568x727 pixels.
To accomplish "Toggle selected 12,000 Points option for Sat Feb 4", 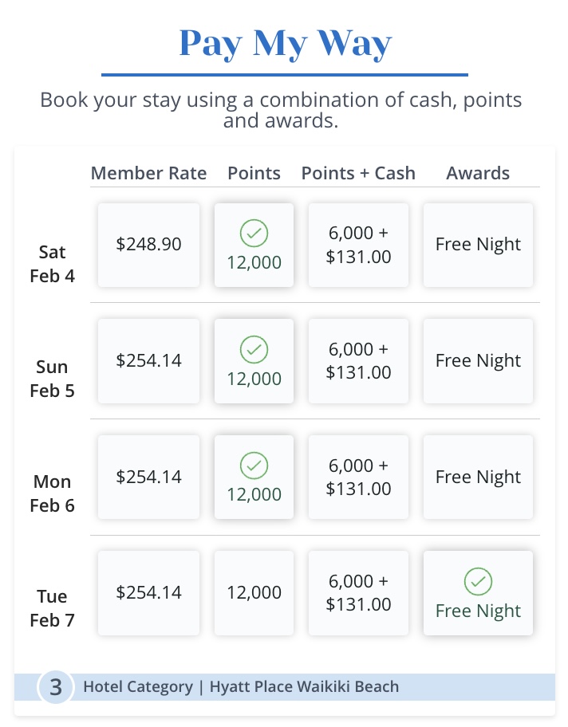I will 254,246.
